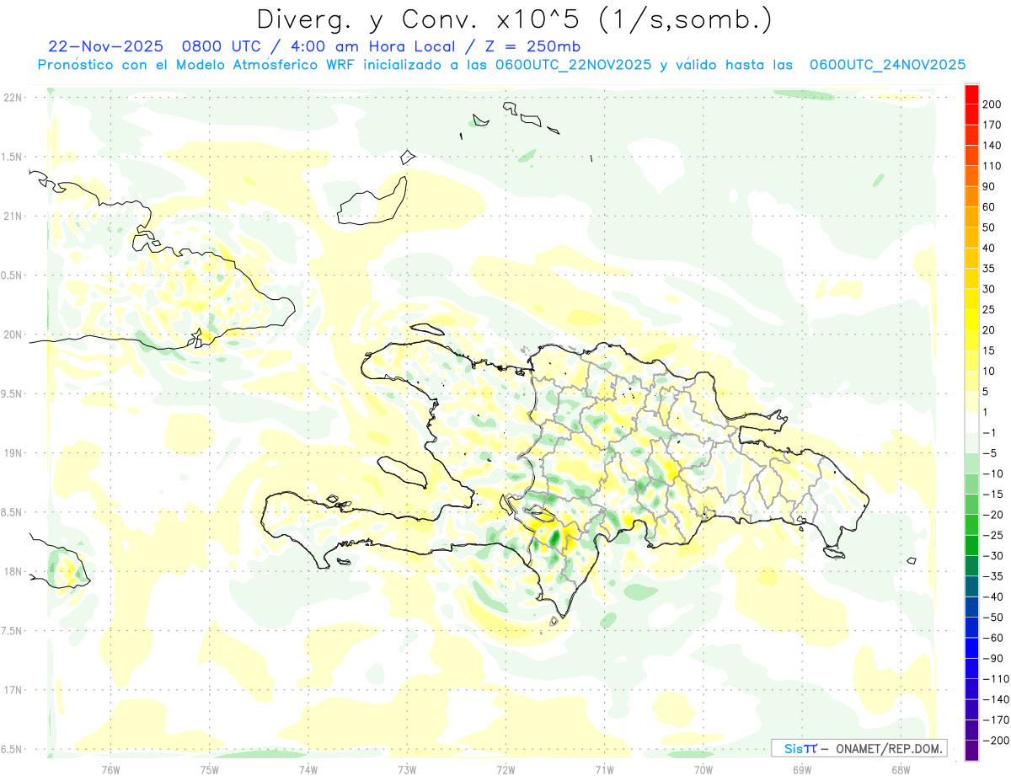Click the '75W' longitude axis label
Viewport: 1011px width, 781px height.
[210, 769]
